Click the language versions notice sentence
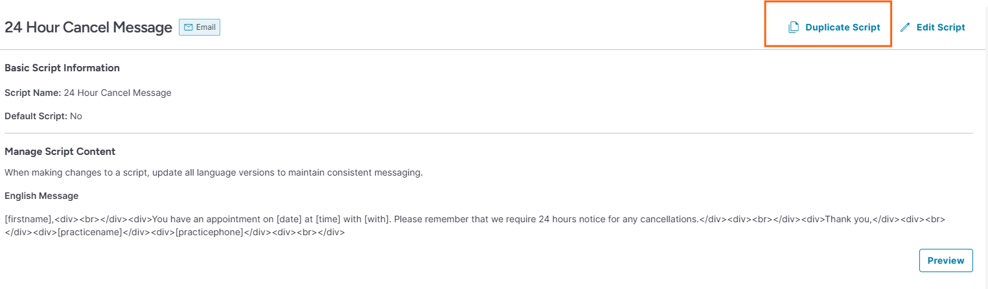This screenshot has height=289, width=988. tap(213, 173)
